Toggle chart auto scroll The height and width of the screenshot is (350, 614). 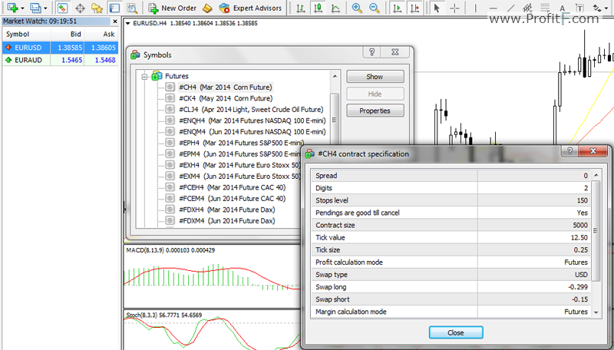coord(397,8)
